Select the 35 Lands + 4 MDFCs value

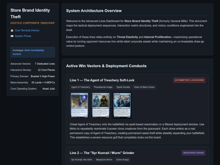[x=43, y=82]
